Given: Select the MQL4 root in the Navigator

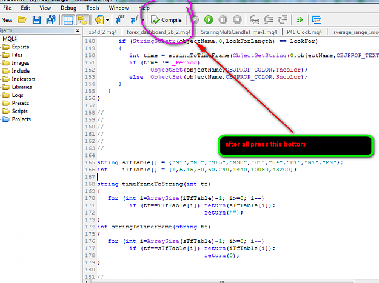Looking at the screenshot, I should (10, 39).
